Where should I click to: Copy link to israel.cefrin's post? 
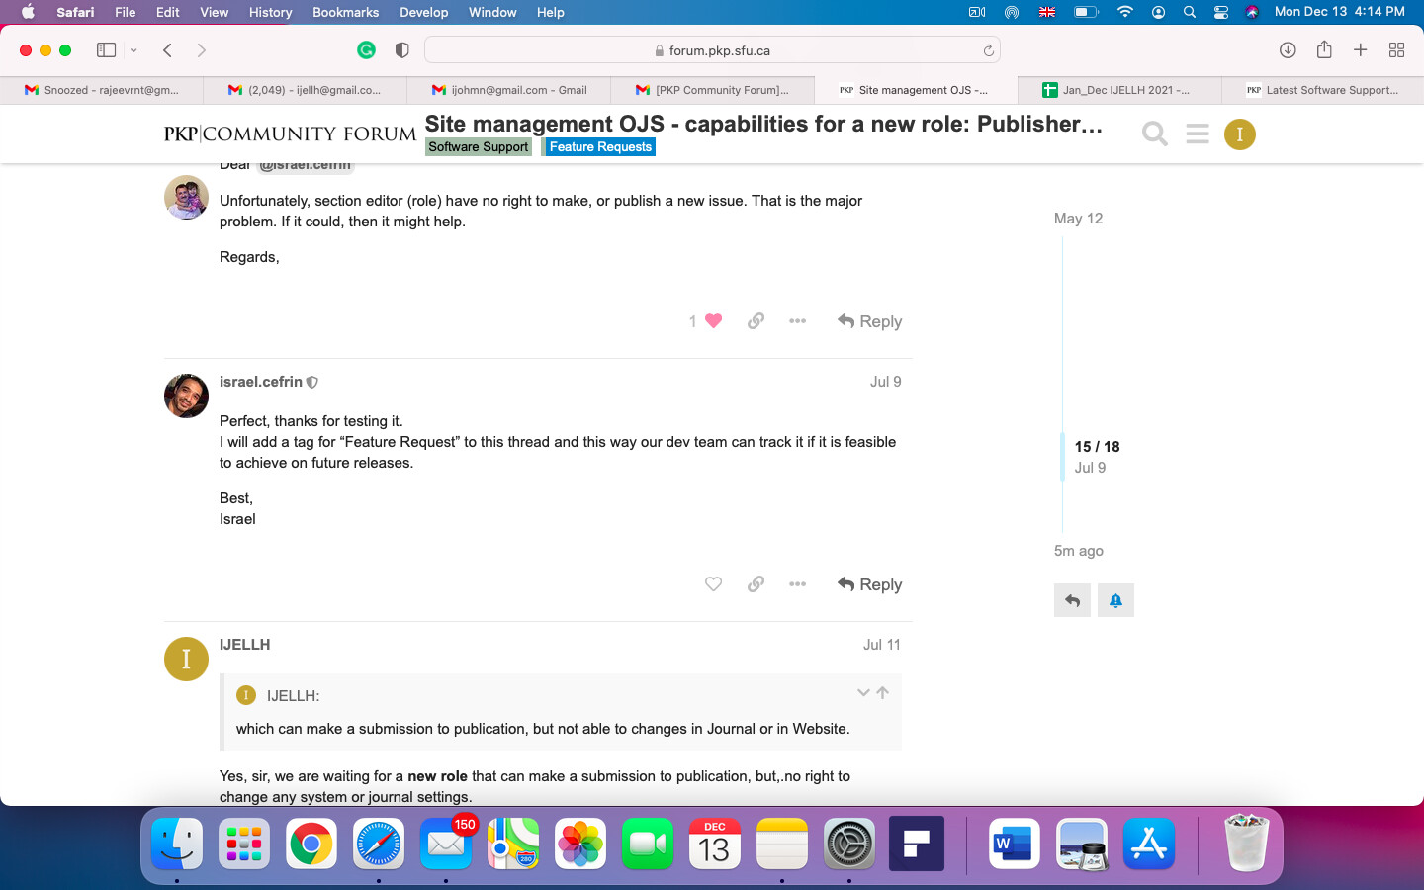[x=756, y=584]
